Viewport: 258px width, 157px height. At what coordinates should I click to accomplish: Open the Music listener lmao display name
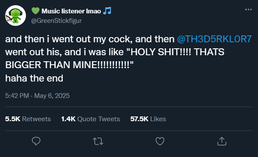click(x=71, y=11)
